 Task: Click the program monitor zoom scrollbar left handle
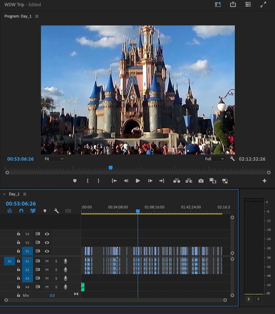pos(7,172)
